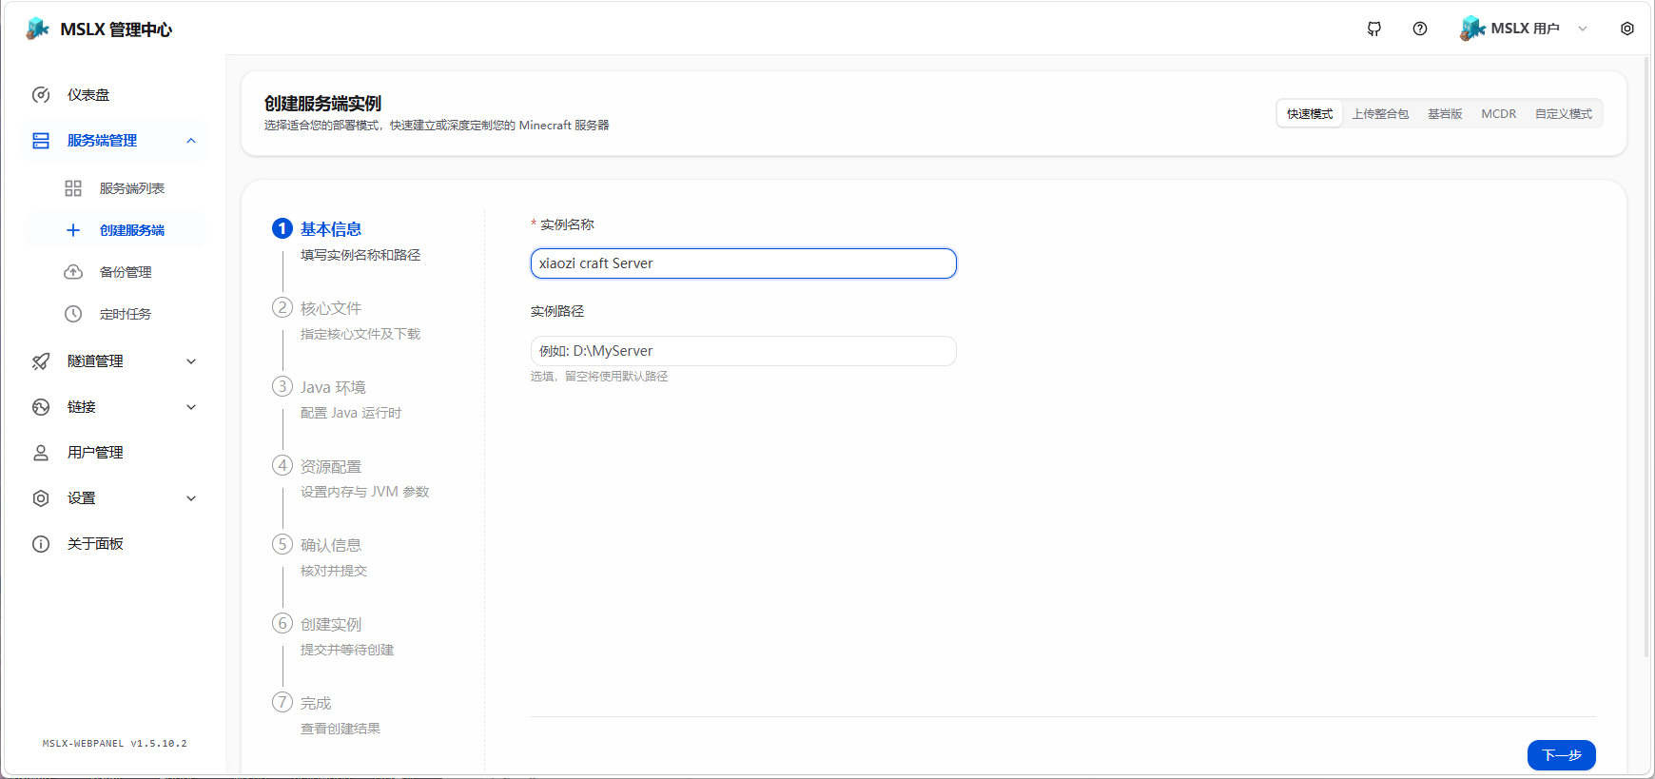Click the 实例路径 input field
The width and height of the screenshot is (1655, 779).
tap(744, 351)
